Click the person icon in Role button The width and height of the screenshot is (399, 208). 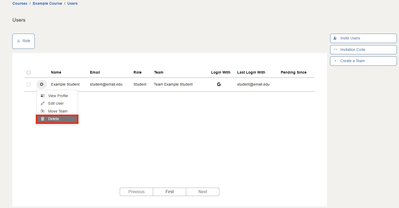coord(19,41)
